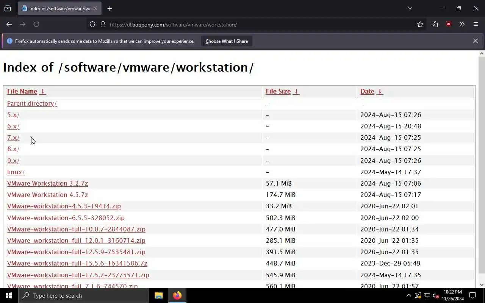This screenshot has width=485, height=303.
Task: Open the Firefox application menu
Action: [476, 25]
